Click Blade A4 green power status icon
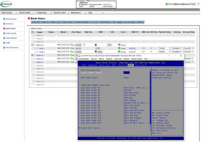201x142 pixels. point(71,45)
